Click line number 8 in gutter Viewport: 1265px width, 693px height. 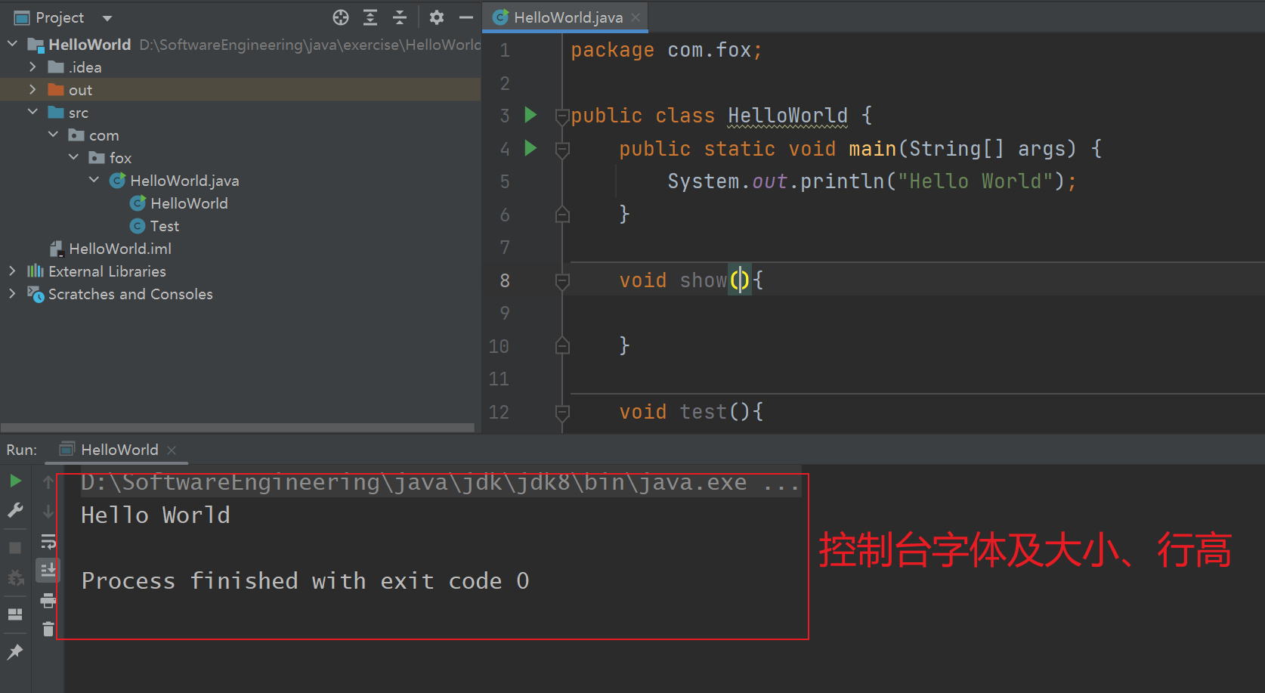click(x=505, y=280)
